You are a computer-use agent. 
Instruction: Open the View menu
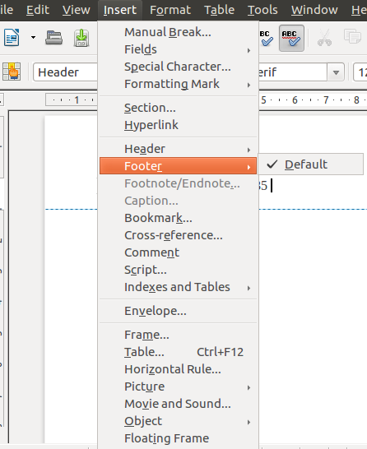[x=77, y=11]
